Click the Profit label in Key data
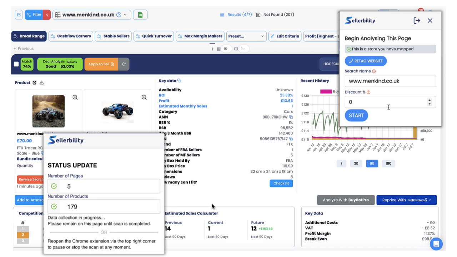457x257 pixels. [164, 101]
